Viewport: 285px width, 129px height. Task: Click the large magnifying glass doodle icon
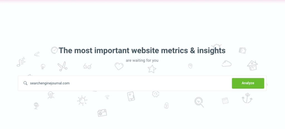[x=199, y=102]
